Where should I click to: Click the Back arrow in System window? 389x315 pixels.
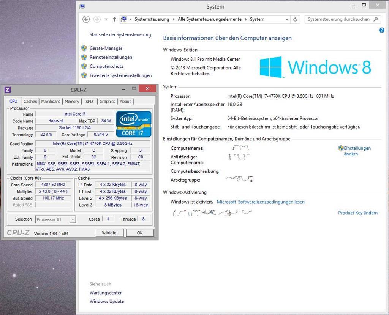pyautogui.click(x=86, y=19)
